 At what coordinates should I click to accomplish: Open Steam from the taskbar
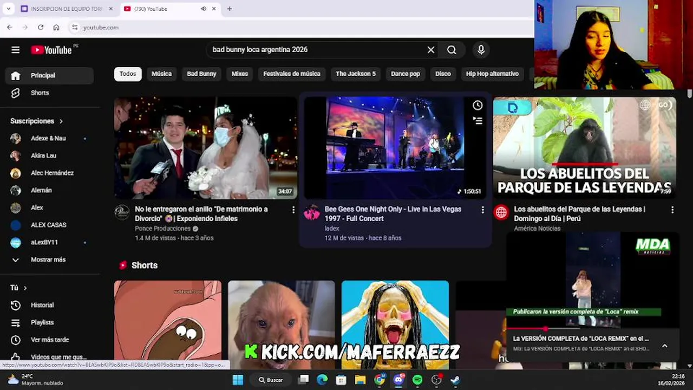point(455,380)
